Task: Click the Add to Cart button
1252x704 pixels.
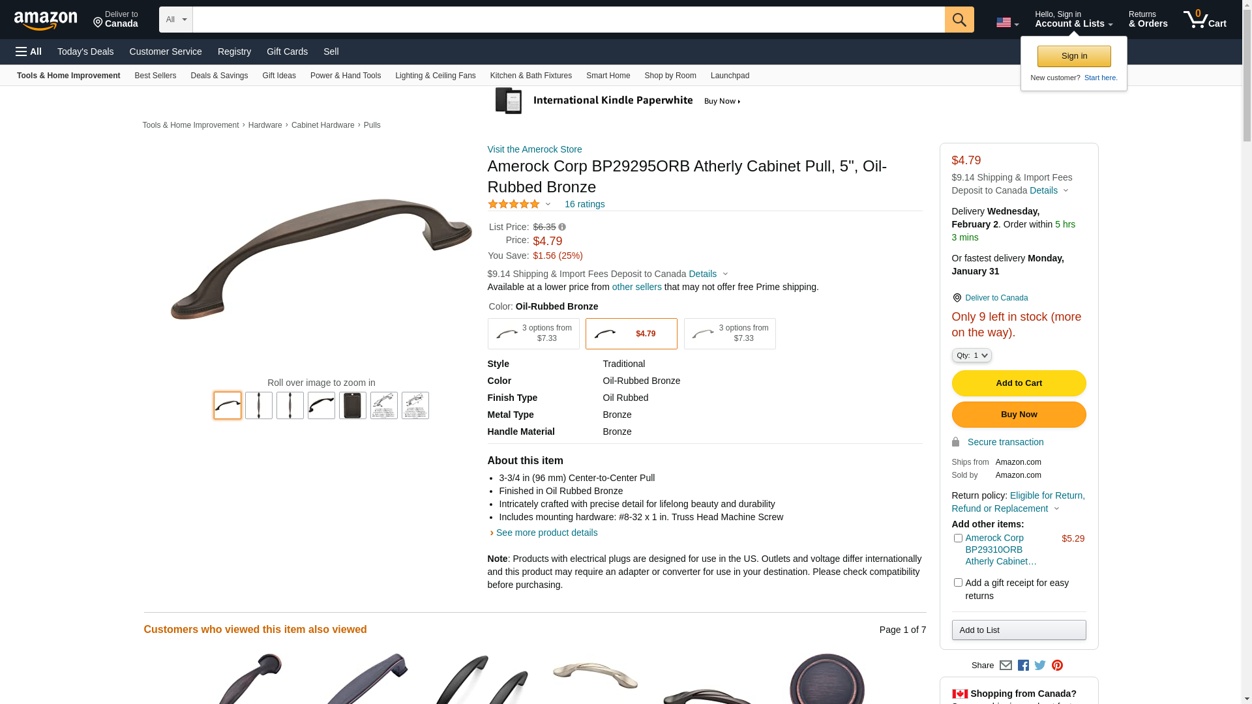Action: [x=1019, y=383]
